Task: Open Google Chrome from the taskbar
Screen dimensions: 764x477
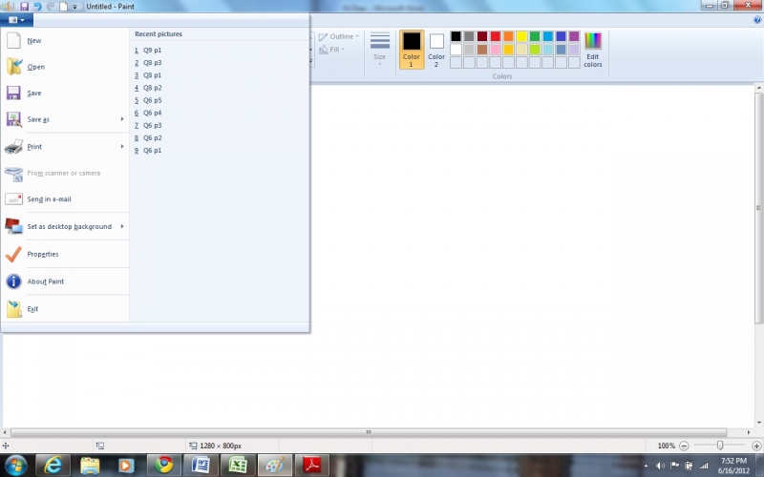Action: tap(164, 465)
